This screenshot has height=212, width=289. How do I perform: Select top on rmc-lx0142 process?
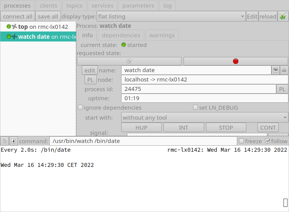click(x=38, y=27)
